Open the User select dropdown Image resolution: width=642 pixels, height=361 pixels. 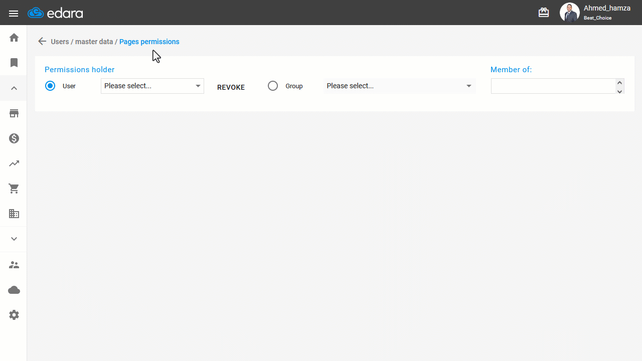point(152,86)
